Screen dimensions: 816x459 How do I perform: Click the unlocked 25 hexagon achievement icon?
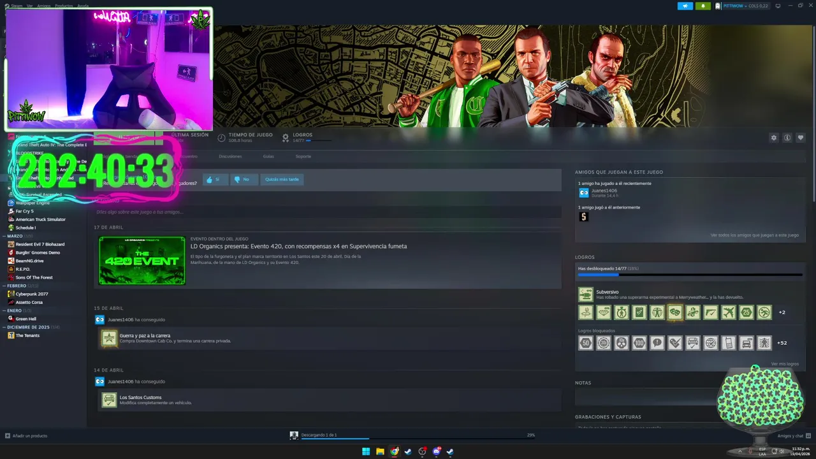click(746, 312)
